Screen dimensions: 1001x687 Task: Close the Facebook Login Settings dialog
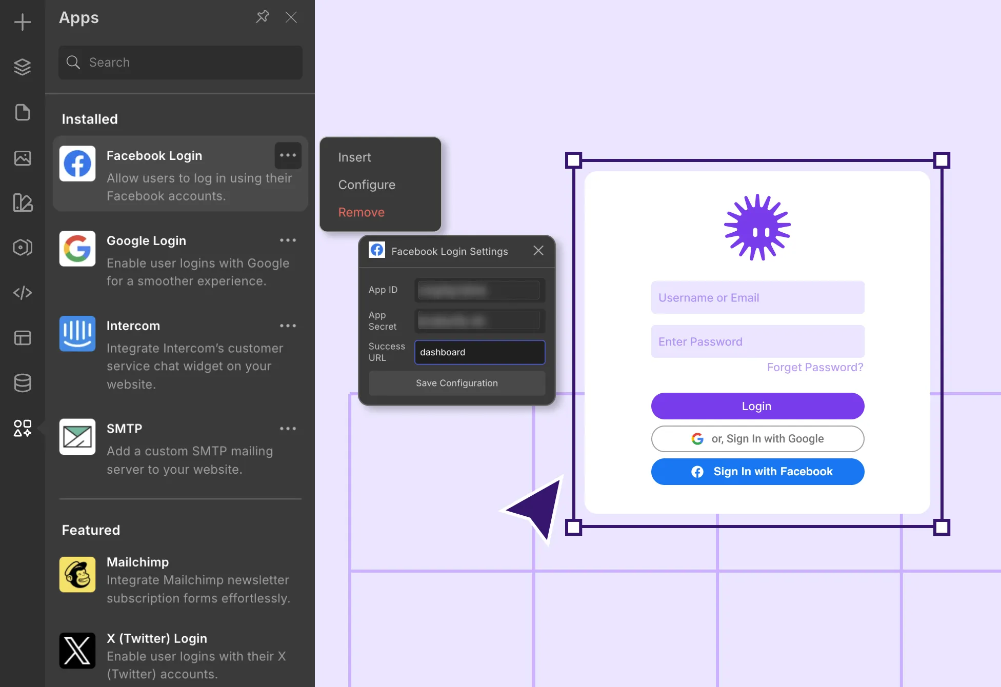[538, 251]
